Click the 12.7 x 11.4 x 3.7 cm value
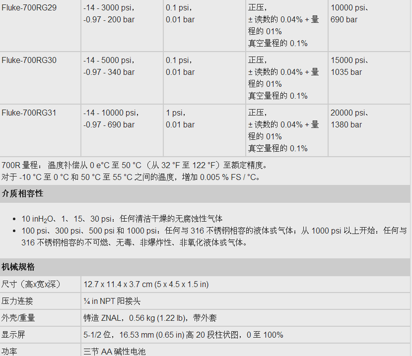The image size is (412, 356). pyautogui.click(x=146, y=285)
